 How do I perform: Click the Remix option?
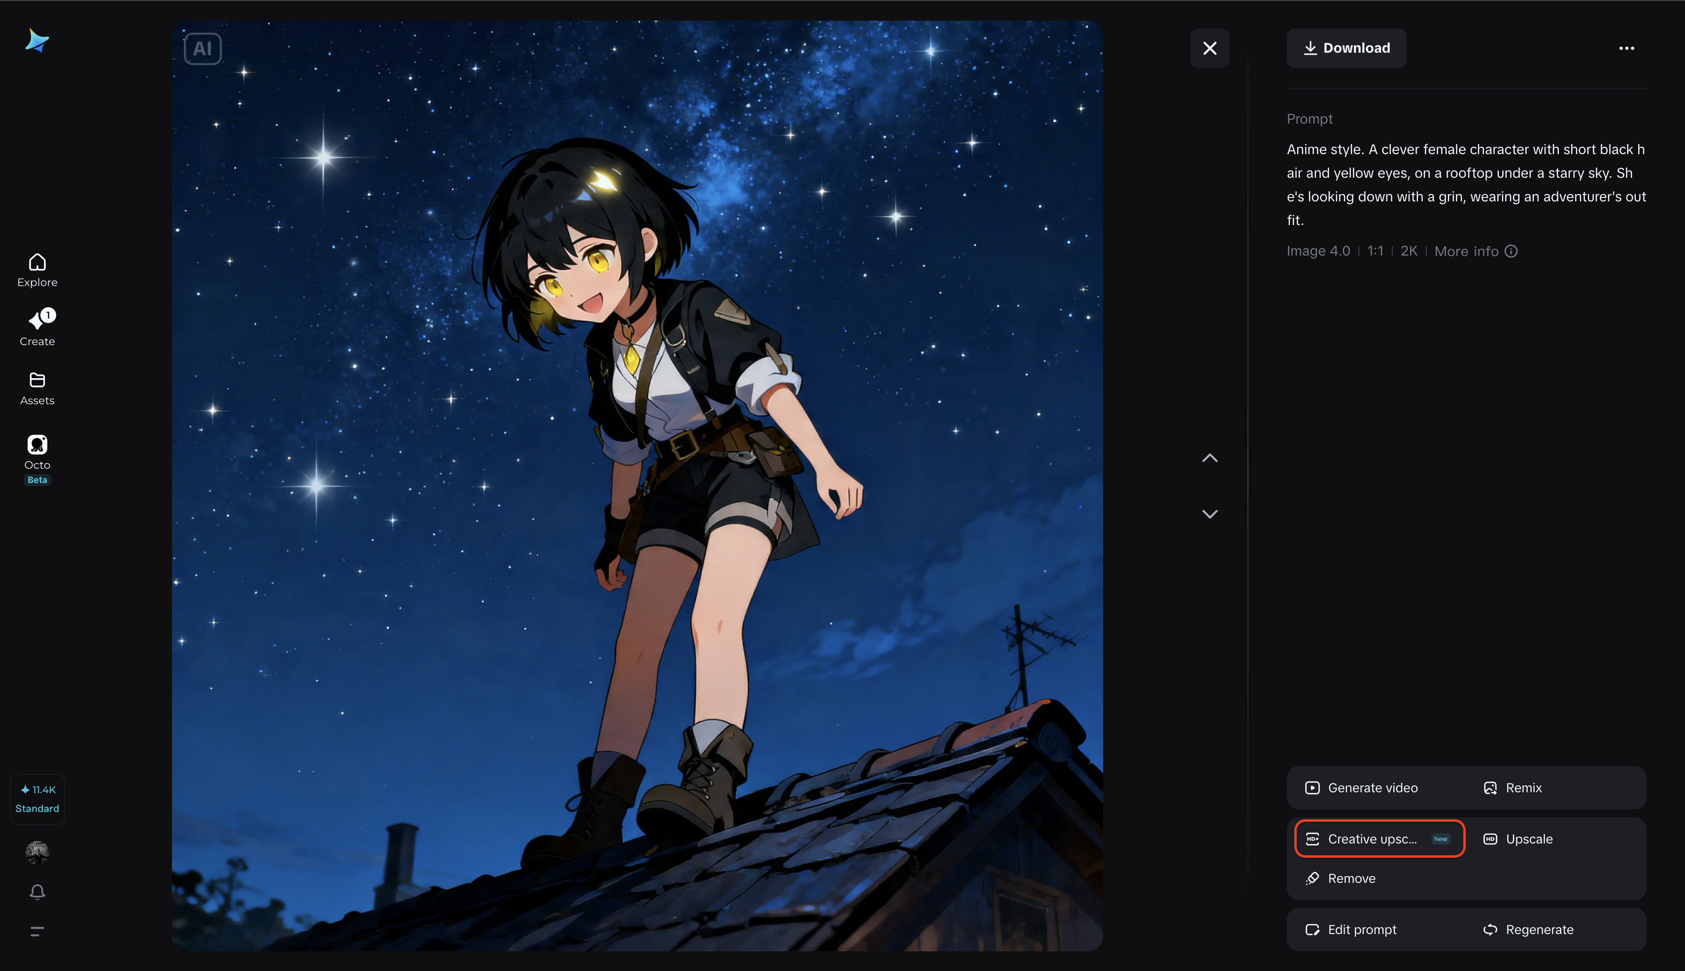(x=1512, y=788)
